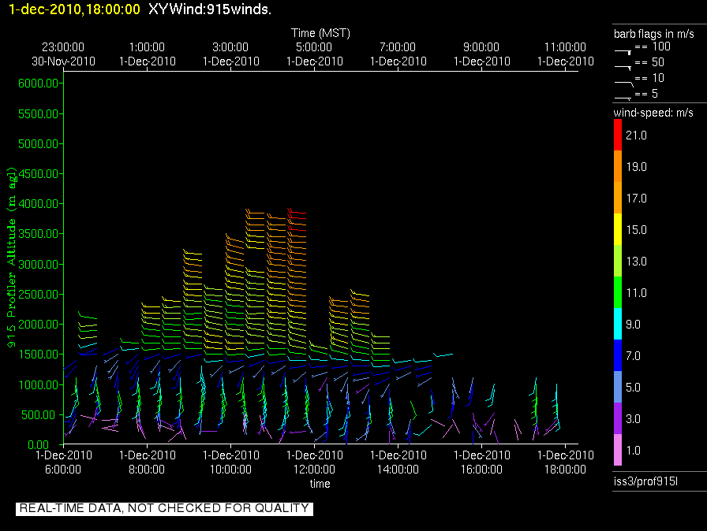This screenshot has width=707, height=531.
Task: Click the 5 m/s barb flag symbol
Action: [623, 98]
